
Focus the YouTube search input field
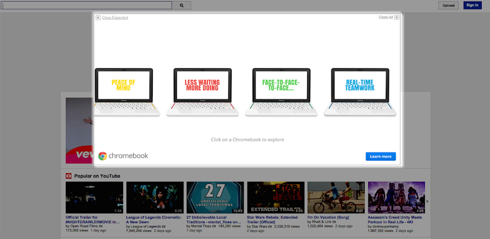87,5
